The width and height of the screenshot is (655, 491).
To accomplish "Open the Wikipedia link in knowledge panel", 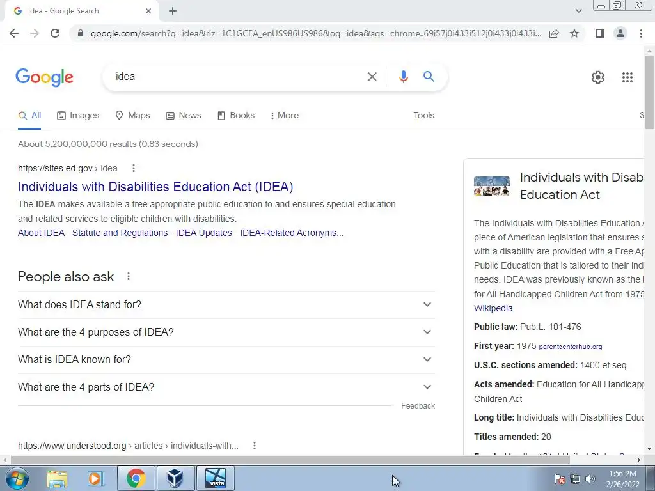I will (x=493, y=309).
